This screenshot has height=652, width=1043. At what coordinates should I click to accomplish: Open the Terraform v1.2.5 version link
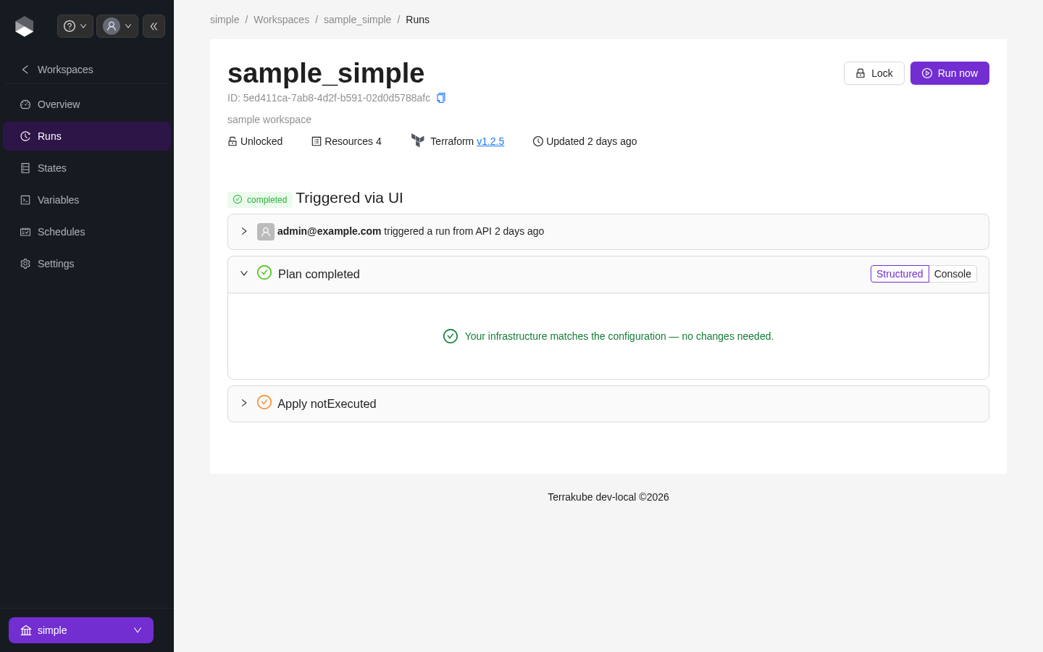[x=490, y=141]
